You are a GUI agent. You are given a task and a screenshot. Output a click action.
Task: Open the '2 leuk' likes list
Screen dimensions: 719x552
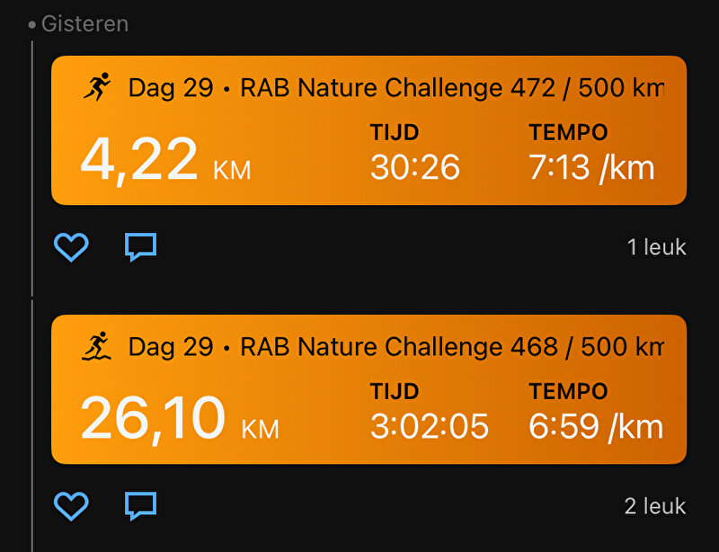click(655, 506)
